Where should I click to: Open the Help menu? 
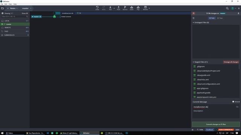pyautogui.click(x=15, y=4)
